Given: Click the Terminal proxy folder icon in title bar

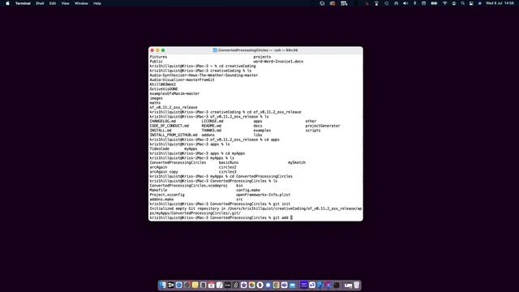Looking at the screenshot, I should point(215,50).
